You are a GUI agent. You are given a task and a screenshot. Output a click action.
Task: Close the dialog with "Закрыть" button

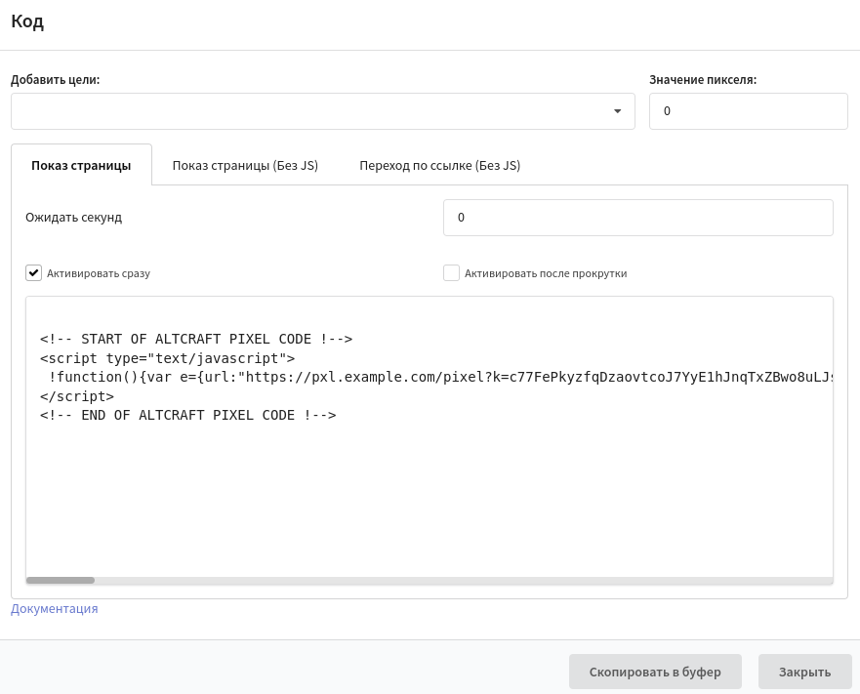coord(804,672)
